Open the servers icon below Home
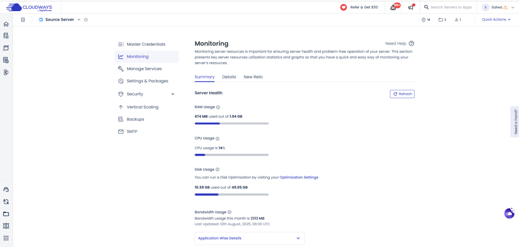The image size is (519, 247). pos(6,36)
